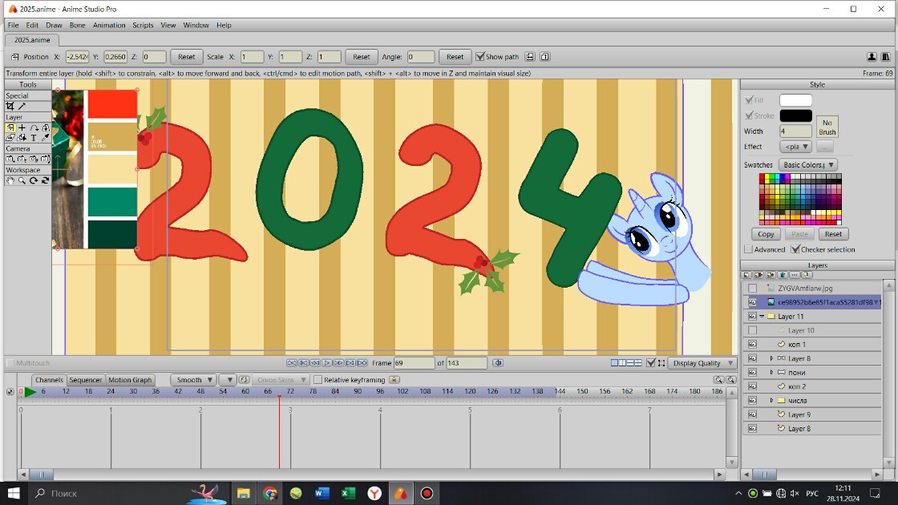Click the Delete Layer trash icon

tap(783, 276)
